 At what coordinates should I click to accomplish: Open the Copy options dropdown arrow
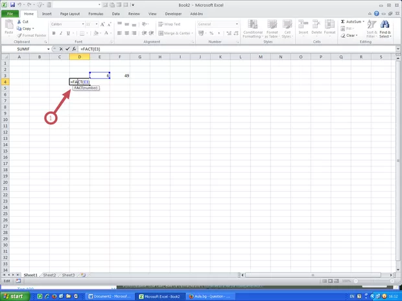[33, 28]
